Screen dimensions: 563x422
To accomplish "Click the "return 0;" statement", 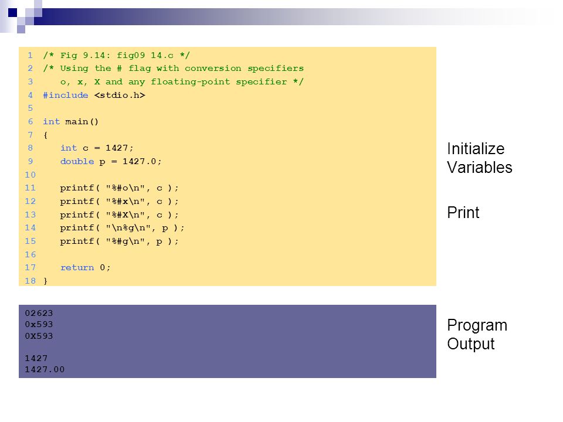I will pyautogui.click(x=86, y=268).
